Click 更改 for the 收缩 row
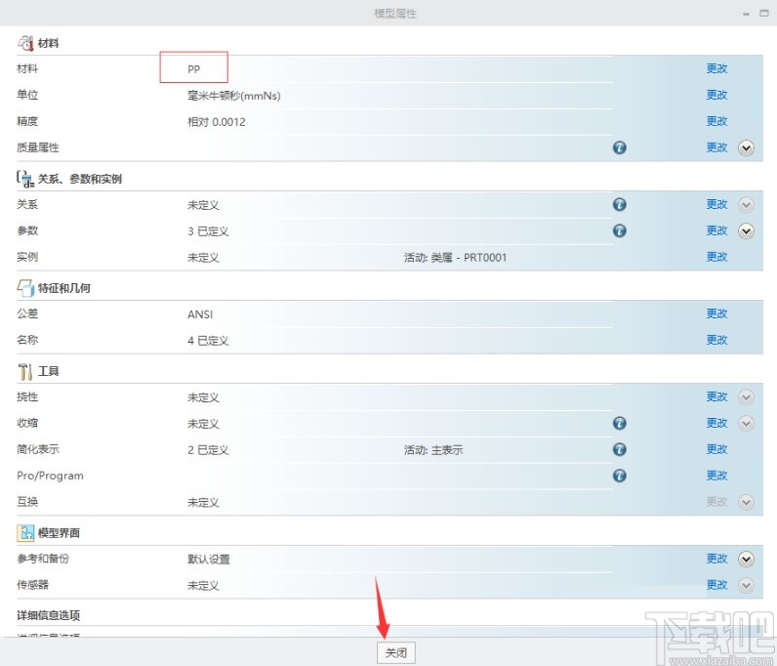 click(x=716, y=423)
